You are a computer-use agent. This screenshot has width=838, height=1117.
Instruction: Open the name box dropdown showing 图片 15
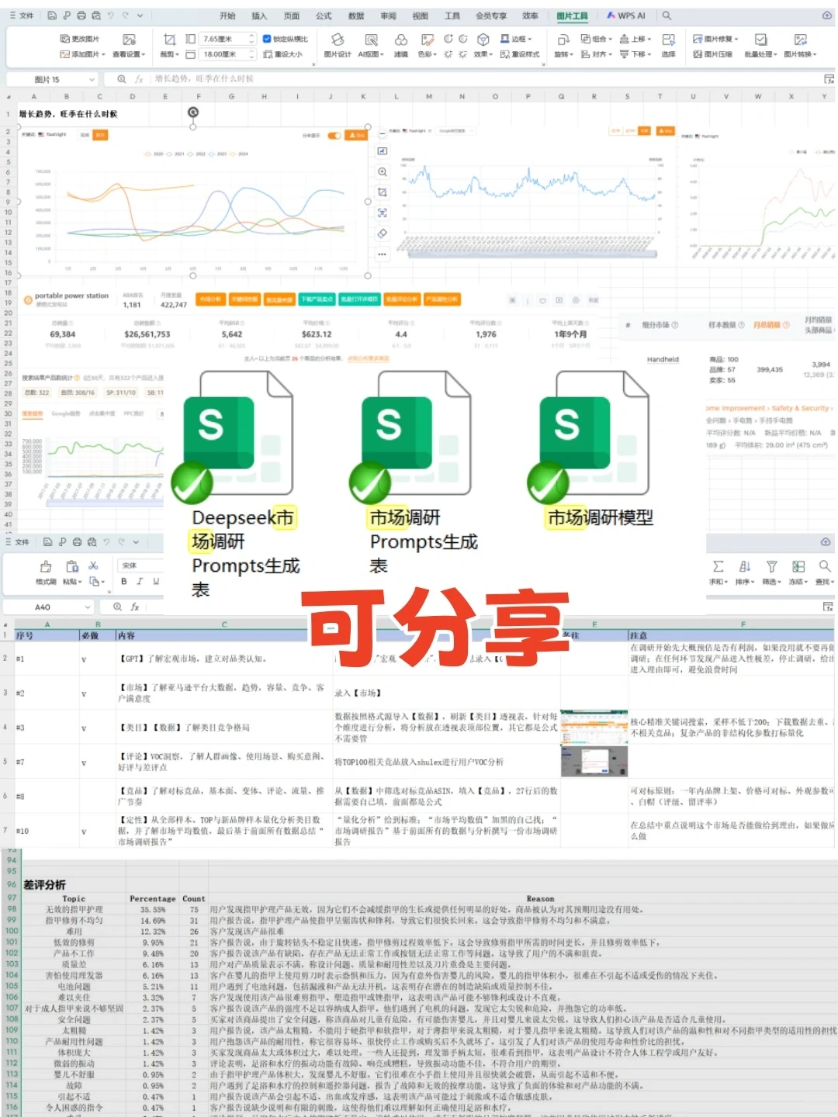pos(92,78)
